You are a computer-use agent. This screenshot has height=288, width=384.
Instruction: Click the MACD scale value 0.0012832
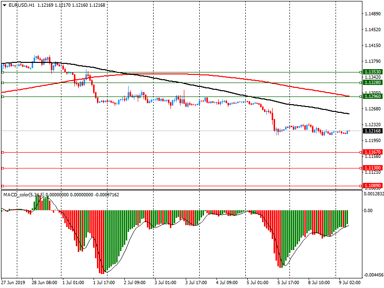pos(374,194)
